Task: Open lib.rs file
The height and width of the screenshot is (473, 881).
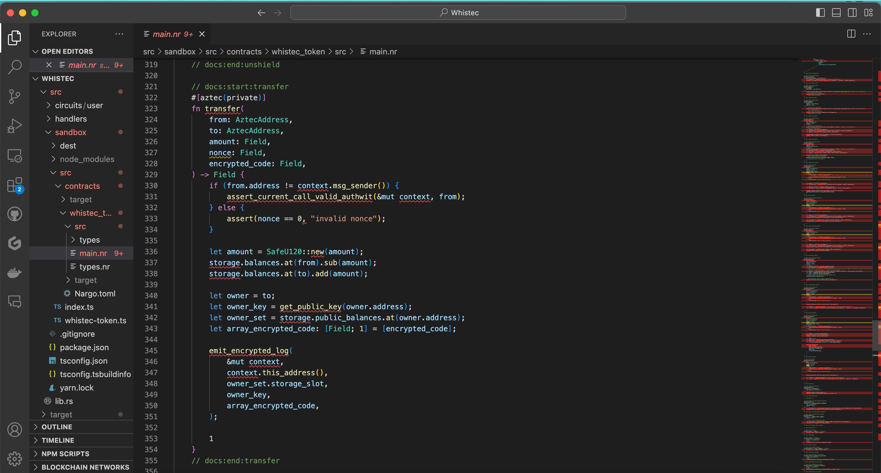Action: (x=81, y=401)
